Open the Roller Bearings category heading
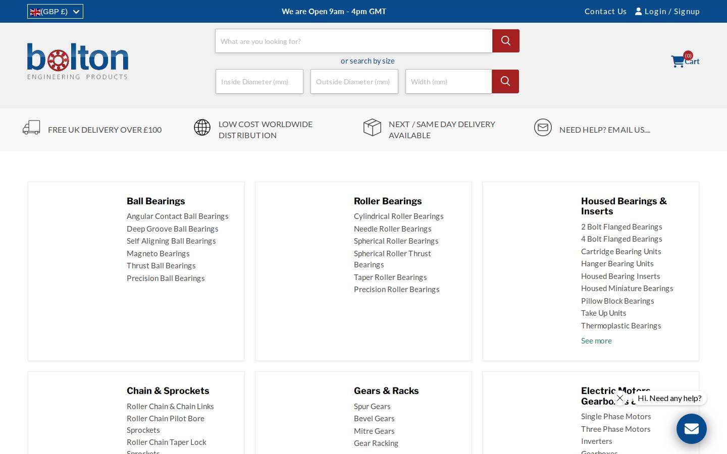Viewport: 727px width, 454px height. pyautogui.click(x=388, y=201)
